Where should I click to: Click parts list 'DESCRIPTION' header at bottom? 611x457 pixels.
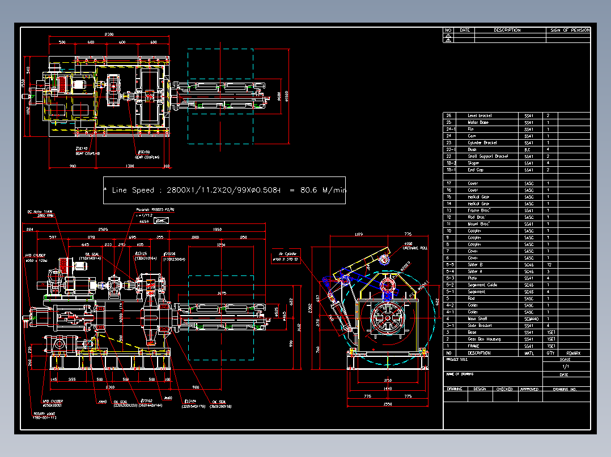[479, 353]
